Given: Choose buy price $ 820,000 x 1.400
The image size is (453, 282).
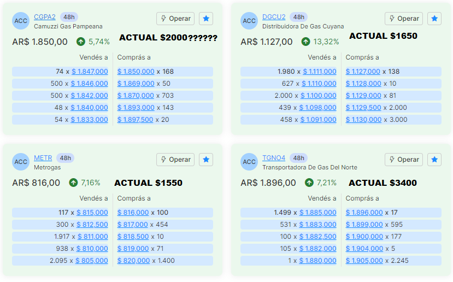Looking at the screenshot, I should (133, 261).
